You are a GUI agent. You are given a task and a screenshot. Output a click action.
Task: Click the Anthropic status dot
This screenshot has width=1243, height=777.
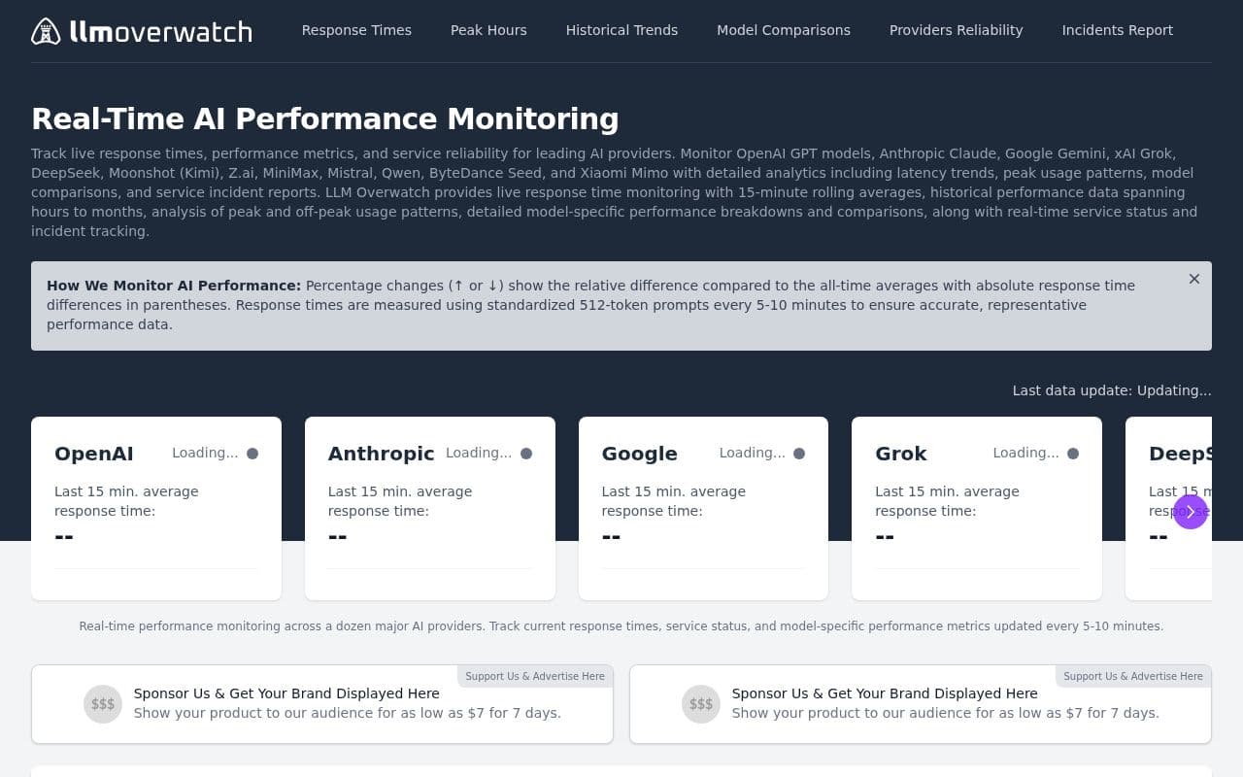tap(526, 454)
